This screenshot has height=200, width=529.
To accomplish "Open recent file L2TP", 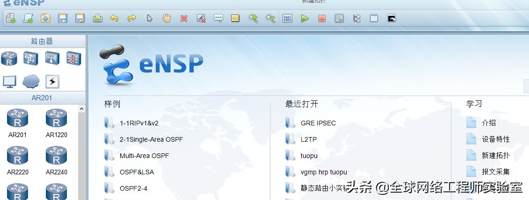I will [x=309, y=139].
